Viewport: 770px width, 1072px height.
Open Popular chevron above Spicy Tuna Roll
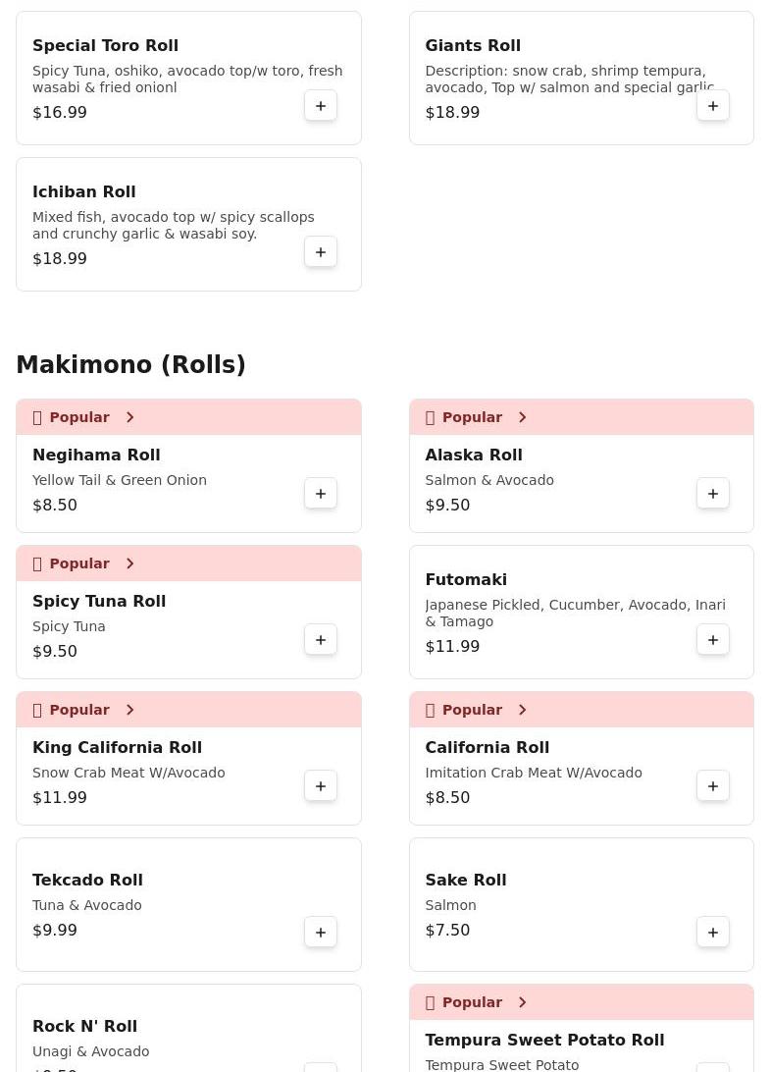click(x=129, y=563)
